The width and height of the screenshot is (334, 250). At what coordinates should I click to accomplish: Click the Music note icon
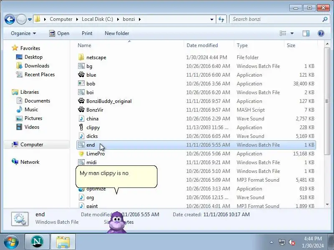tap(19, 109)
